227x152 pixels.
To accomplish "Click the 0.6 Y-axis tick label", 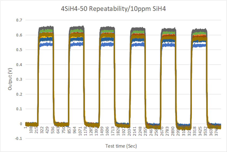I will 19,35.
